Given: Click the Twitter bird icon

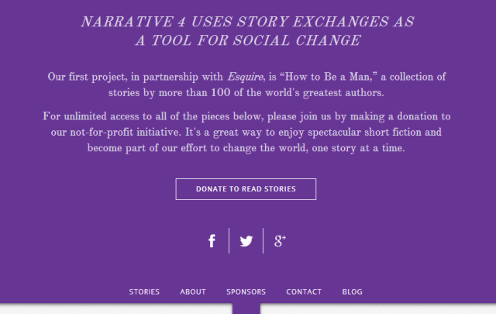Looking at the screenshot, I should tap(246, 241).
